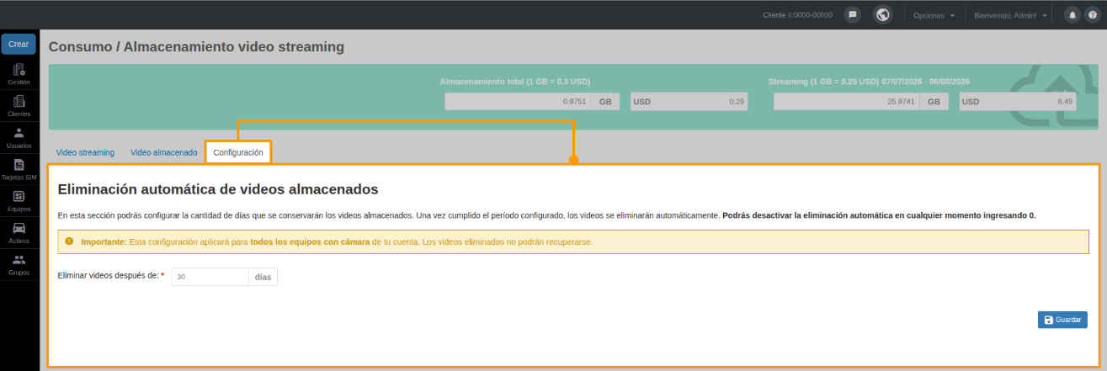
Task: Open the notifications bell icon
Action: point(1072,15)
